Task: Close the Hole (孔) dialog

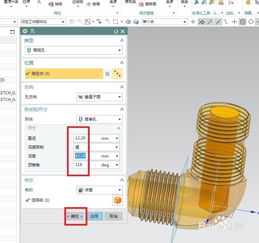Action: click(x=122, y=32)
